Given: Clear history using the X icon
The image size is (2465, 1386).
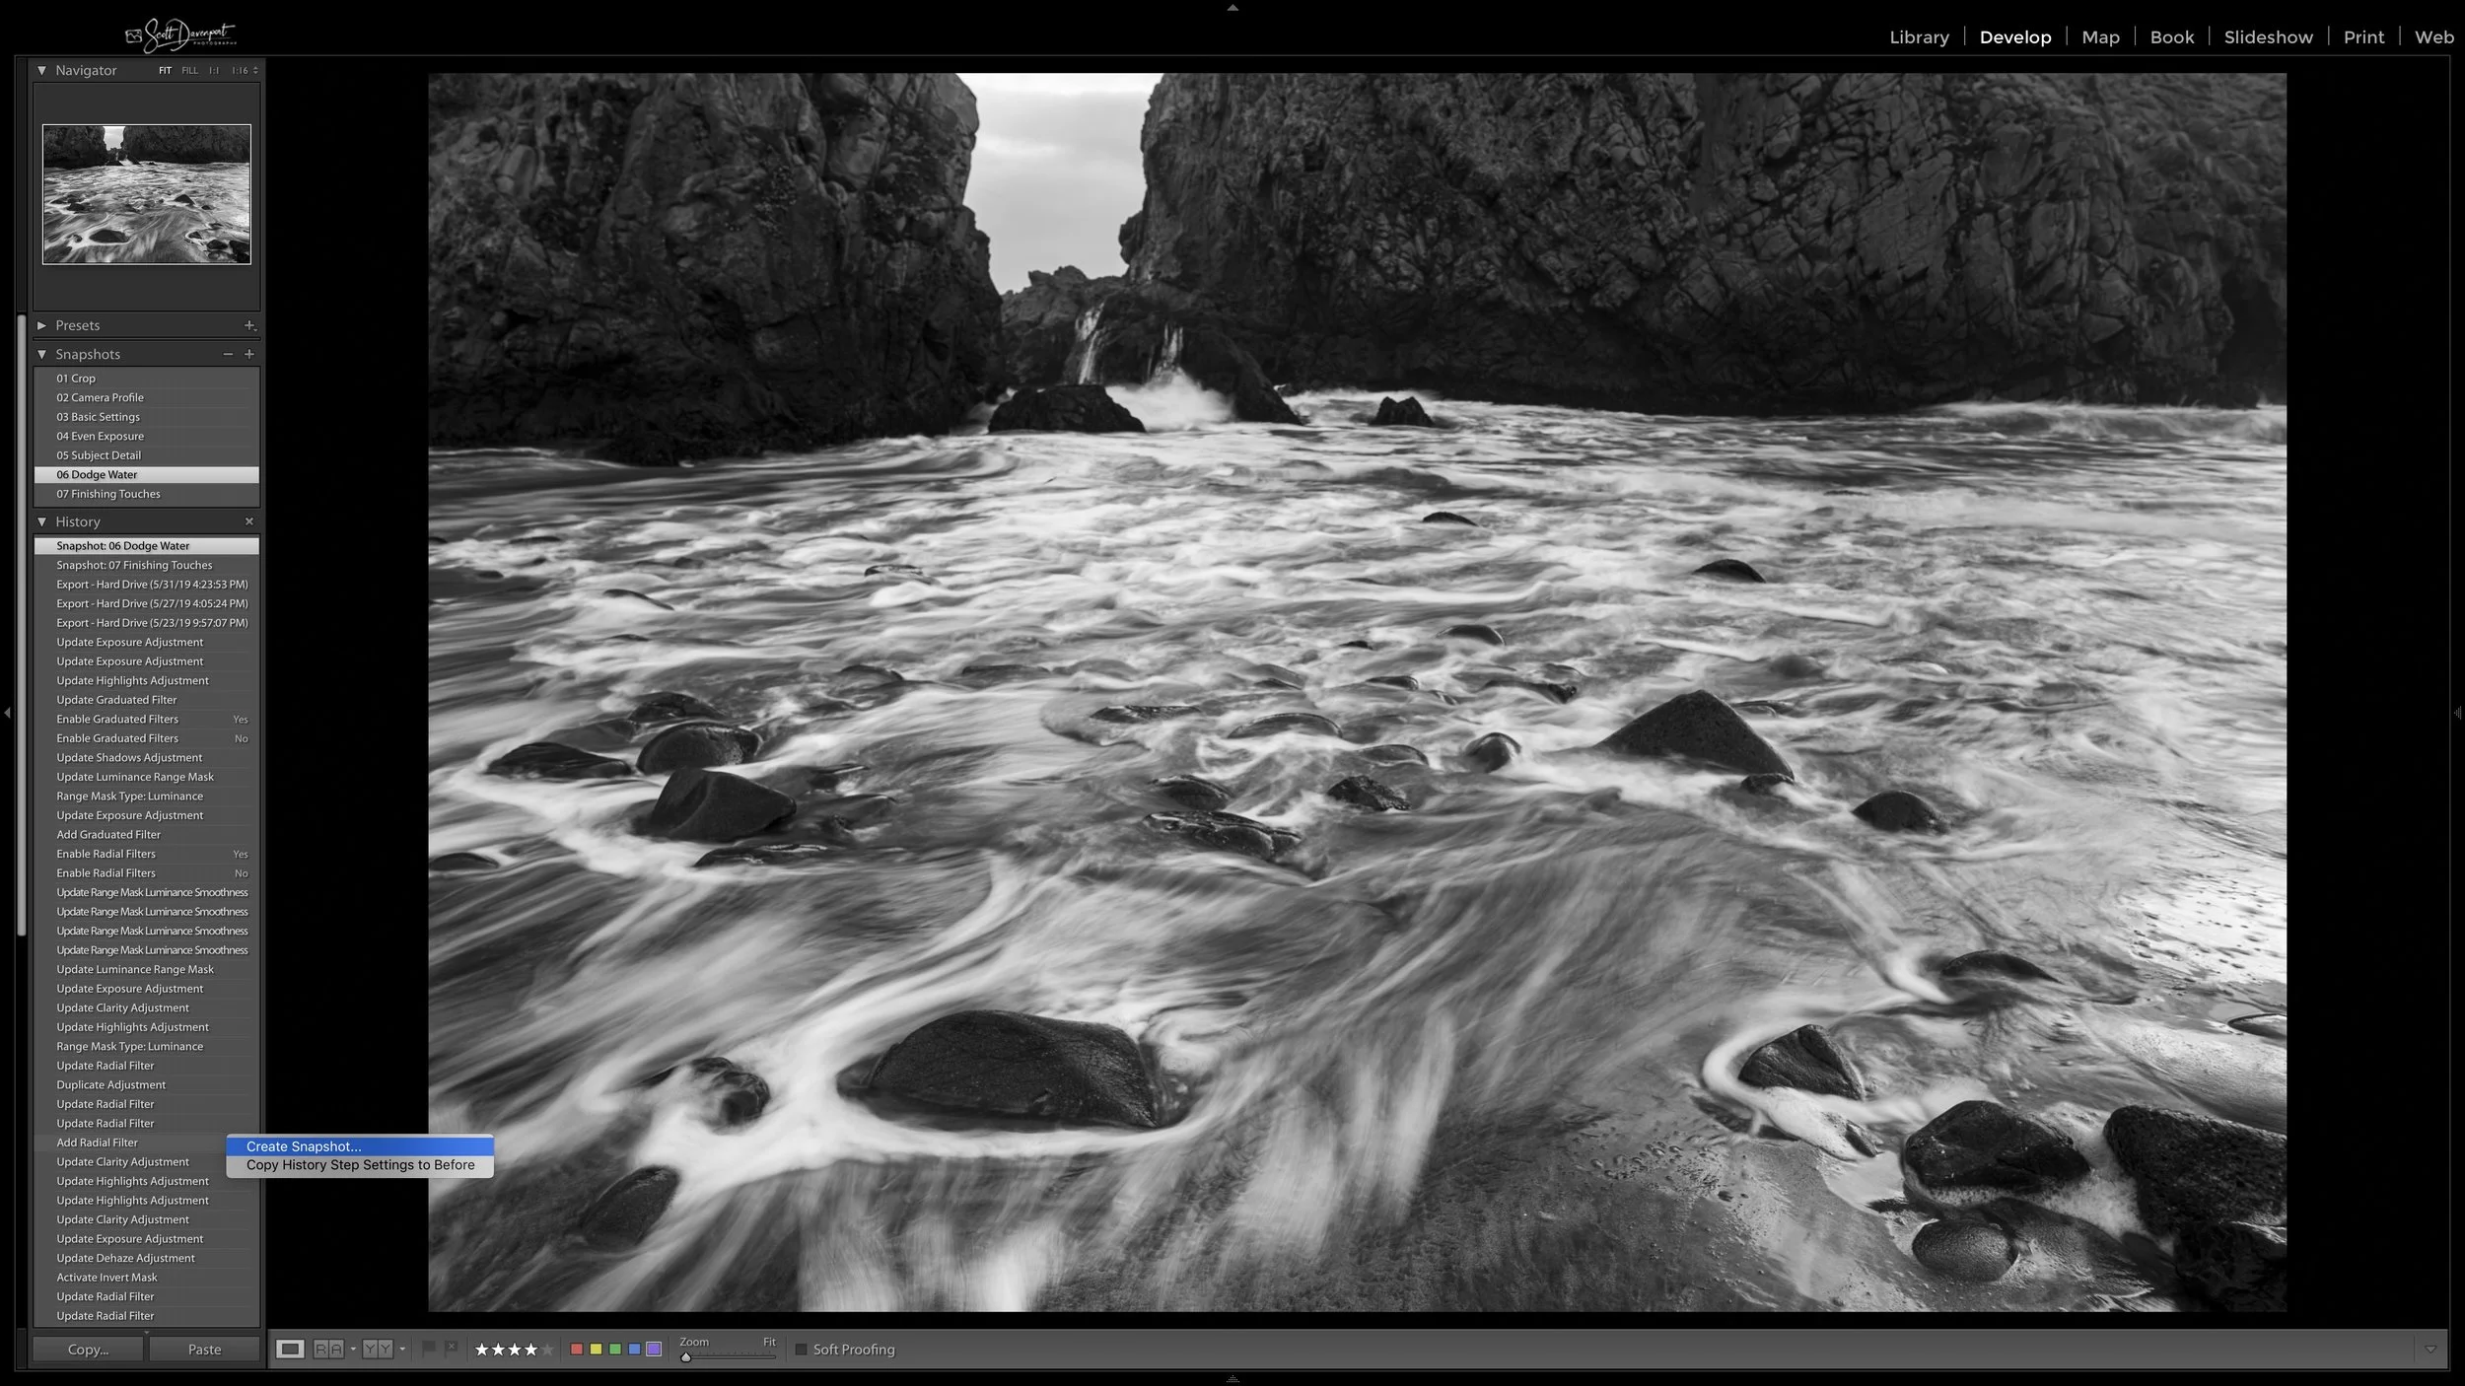Looking at the screenshot, I should click(x=249, y=521).
